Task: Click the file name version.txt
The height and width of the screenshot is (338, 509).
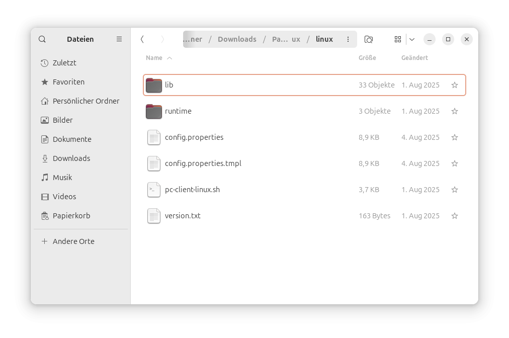Action: 183,216
